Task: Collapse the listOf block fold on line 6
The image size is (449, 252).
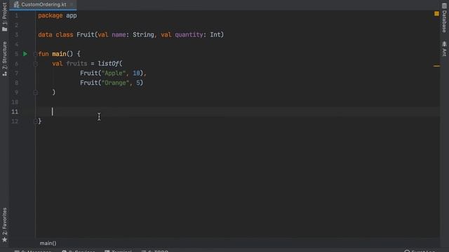Action: coord(36,64)
